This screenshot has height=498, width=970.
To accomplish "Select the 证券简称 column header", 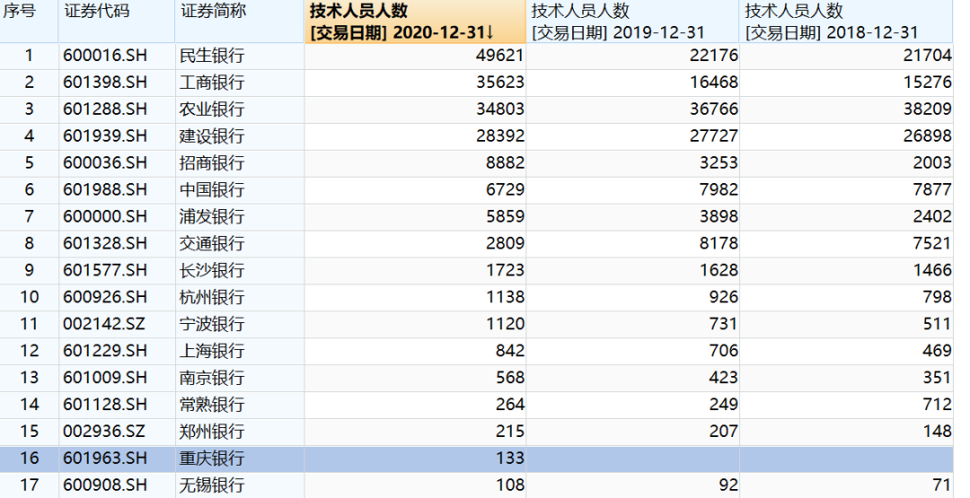I will click(214, 12).
